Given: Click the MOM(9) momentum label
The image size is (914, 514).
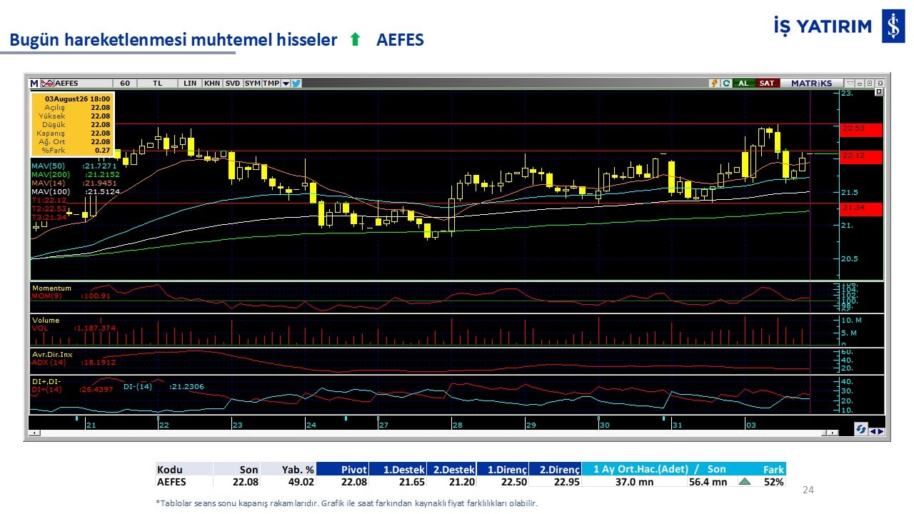Looking at the screenshot, I should click(x=46, y=295).
